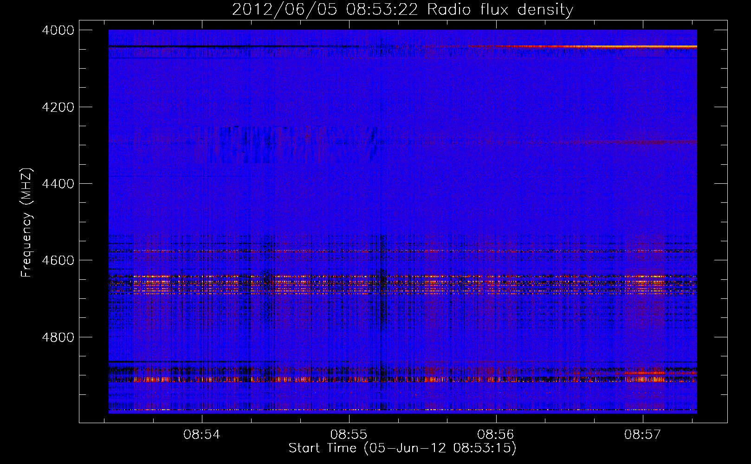751x464 pixels.
Task: Click the 08:55 time tick label
Action: tap(349, 435)
